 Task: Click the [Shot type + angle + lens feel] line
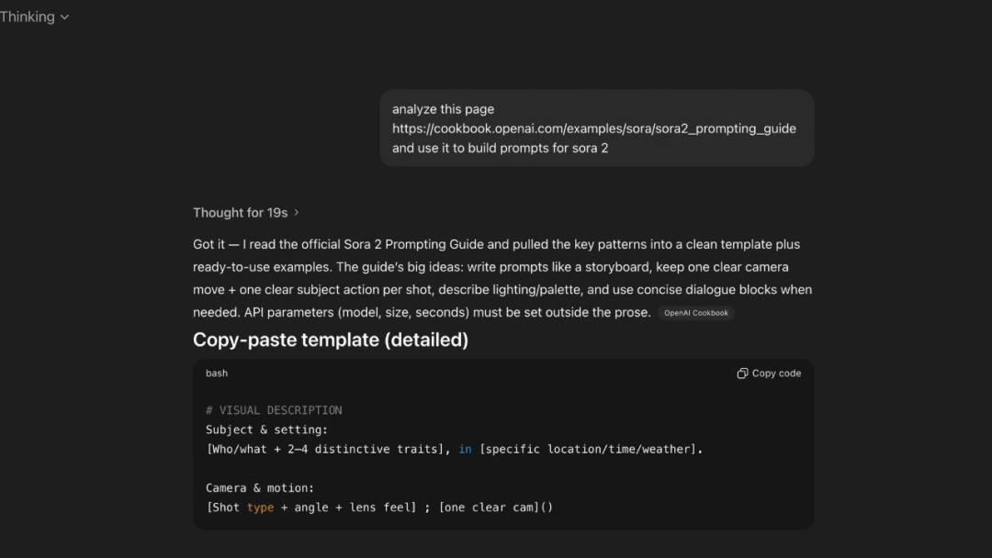tap(379, 508)
